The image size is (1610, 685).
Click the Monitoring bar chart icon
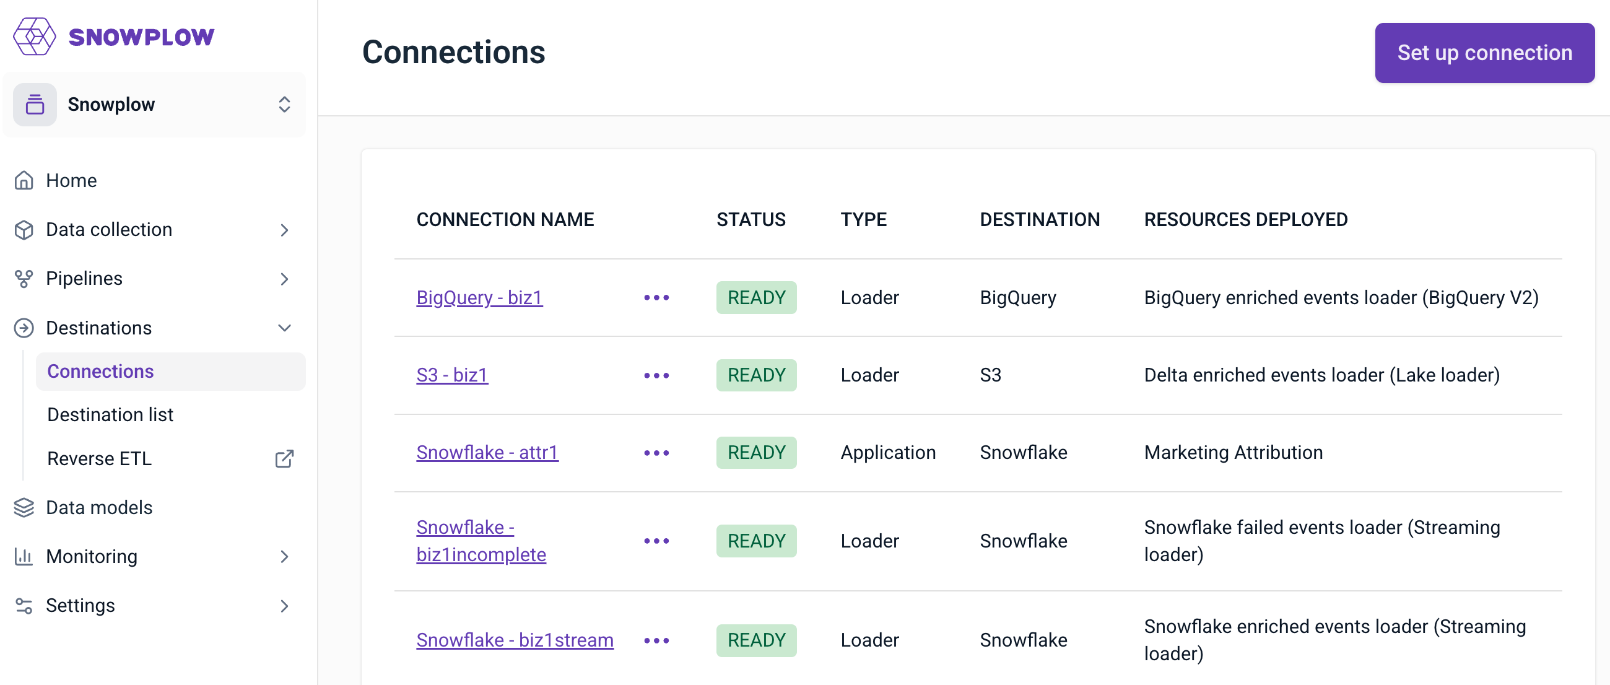[x=24, y=556]
